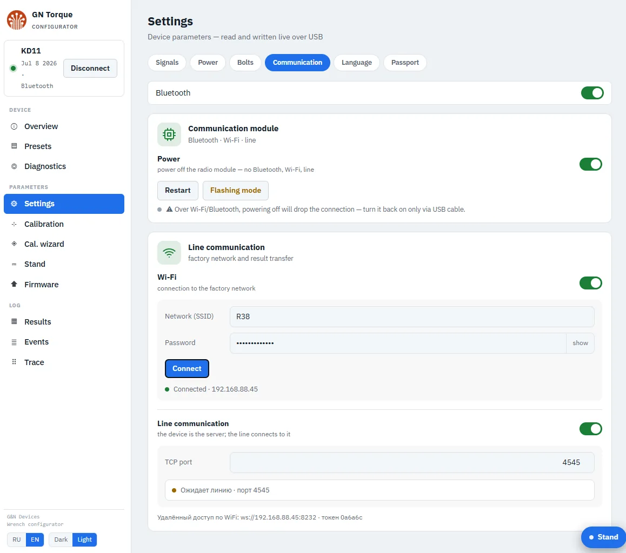626x553 pixels.
Task: Click the Firmware upload arrow icon
Action: point(14,284)
